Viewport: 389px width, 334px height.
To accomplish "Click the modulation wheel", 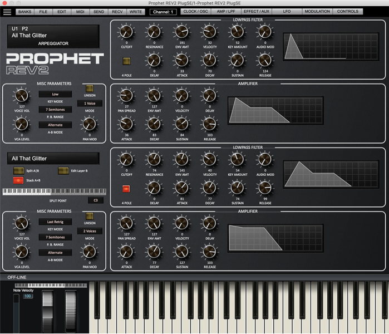I will [71, 311].
